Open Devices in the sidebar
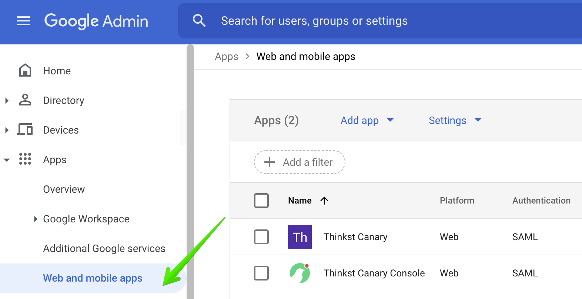 click(x=61, y=130)
